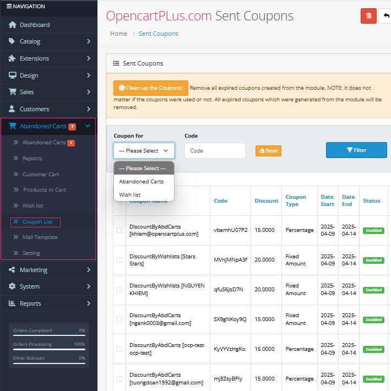
Task: Click the double-chevron icon beside Mail Template
Action: [16, 237]
